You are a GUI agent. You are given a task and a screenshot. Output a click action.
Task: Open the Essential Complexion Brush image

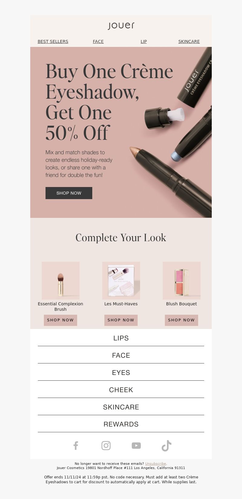pos(60,281)
